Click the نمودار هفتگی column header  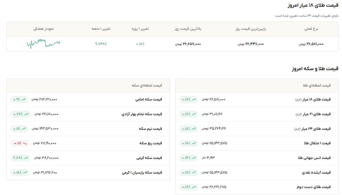(44, 29)
